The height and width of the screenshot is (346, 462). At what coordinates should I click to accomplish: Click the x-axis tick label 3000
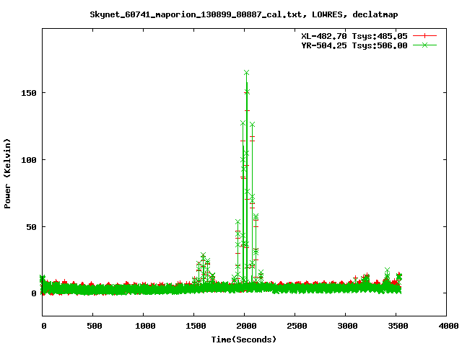347,326
